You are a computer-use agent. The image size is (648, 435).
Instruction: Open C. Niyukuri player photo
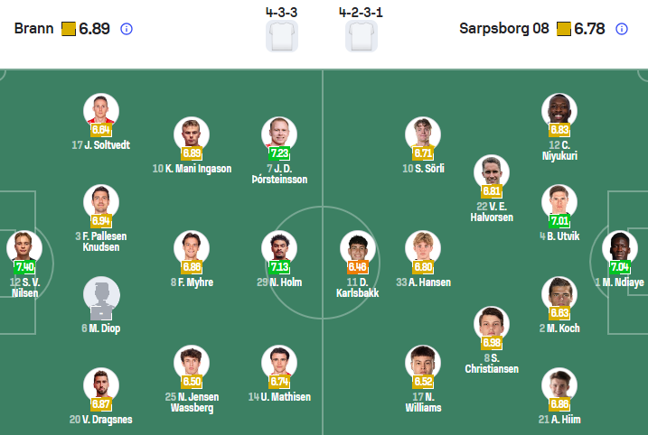pos(559,111)
